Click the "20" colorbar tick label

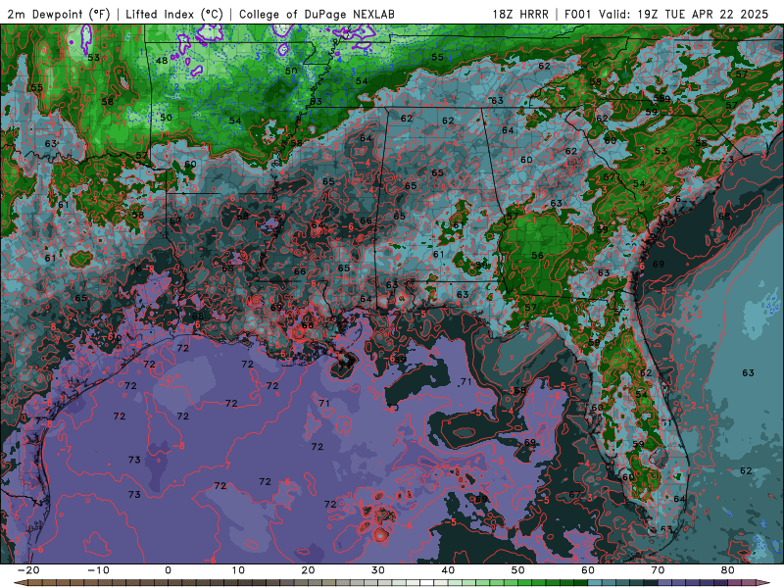tap(308, 570)
